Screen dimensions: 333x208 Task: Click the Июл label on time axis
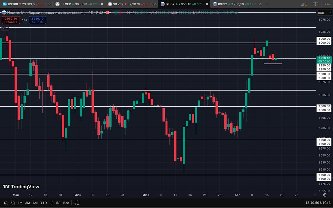pos(146,195)
